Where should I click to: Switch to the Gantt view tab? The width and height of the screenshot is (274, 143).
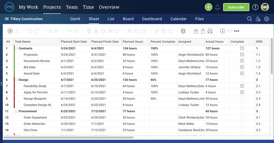pyautogui.click(x=75, y=19)
